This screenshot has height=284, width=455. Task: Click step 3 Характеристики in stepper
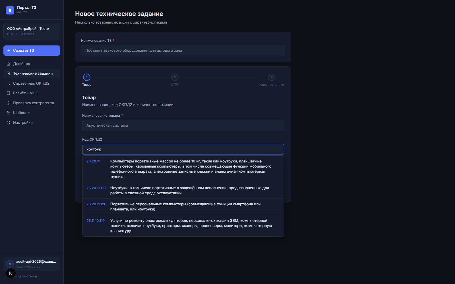point(272,80)
